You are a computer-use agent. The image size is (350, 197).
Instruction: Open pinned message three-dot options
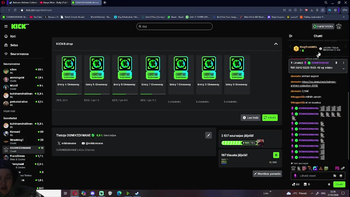[x=343, y=63]
